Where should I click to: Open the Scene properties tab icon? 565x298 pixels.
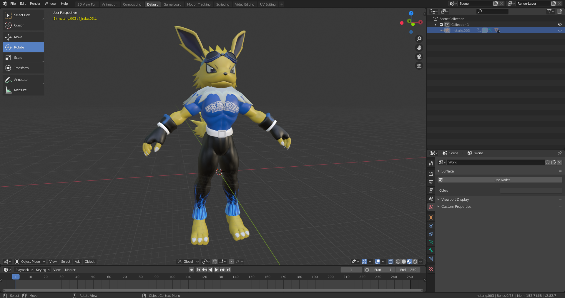pyautogui.click(x=431, y=199)
